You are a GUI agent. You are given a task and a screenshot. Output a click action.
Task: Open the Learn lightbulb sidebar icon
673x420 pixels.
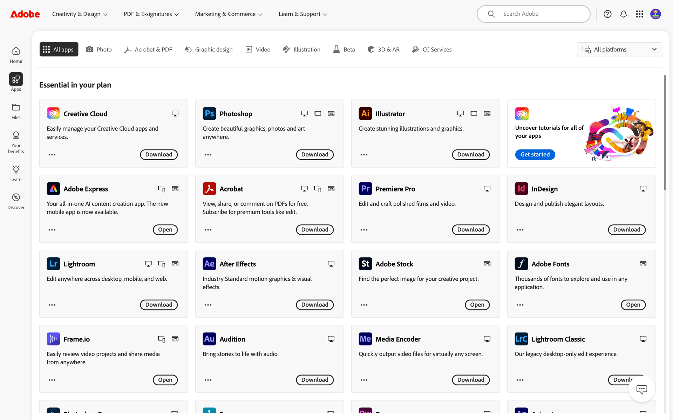pyautogui.click(x=16, y=173)
